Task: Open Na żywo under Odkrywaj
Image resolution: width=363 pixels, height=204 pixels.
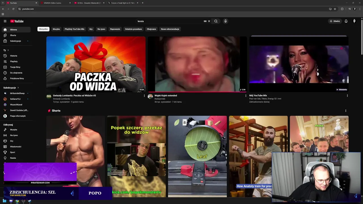Action: 16,135
